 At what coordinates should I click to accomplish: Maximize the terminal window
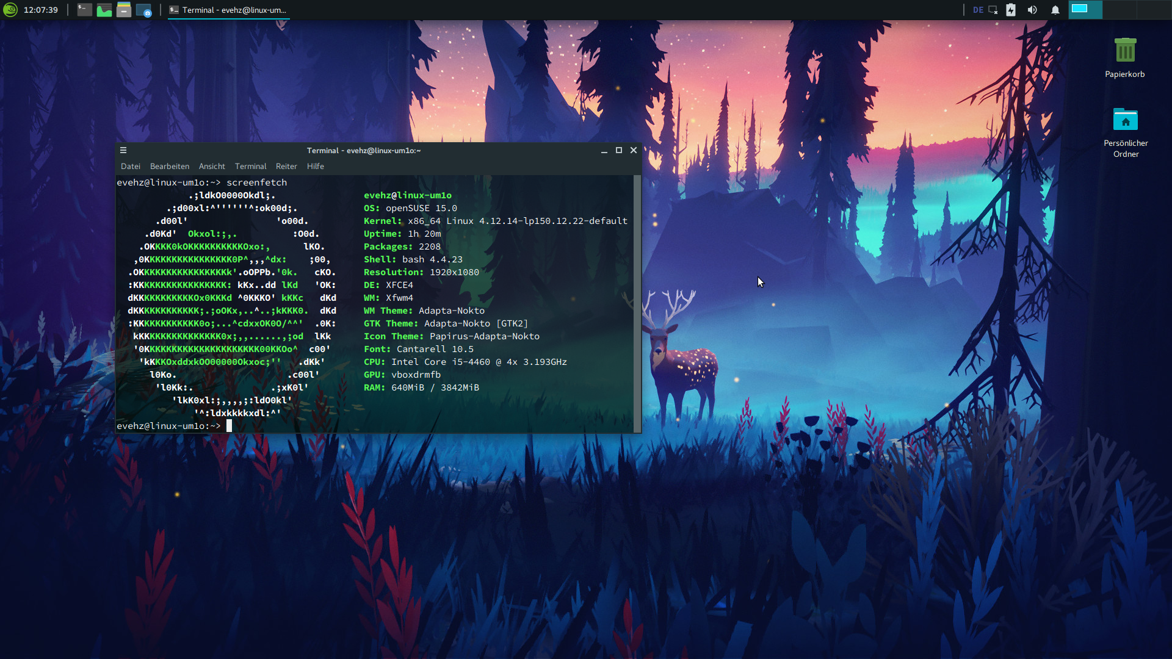click(619, 150)
